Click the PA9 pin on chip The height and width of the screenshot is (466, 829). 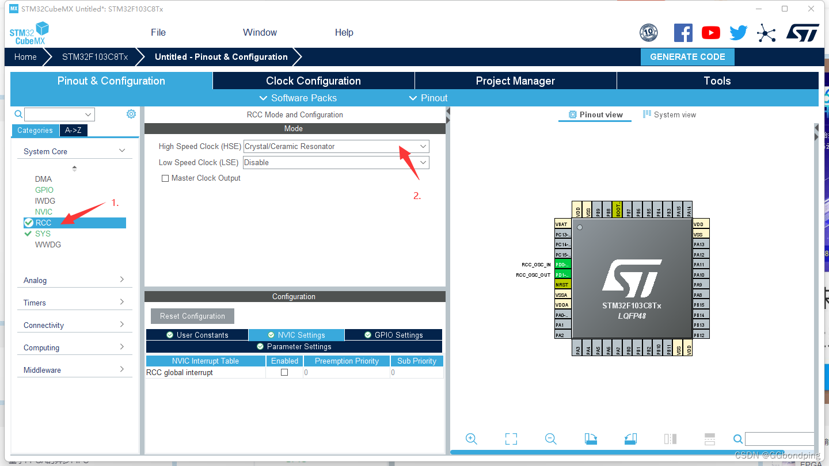coord(701,285)
